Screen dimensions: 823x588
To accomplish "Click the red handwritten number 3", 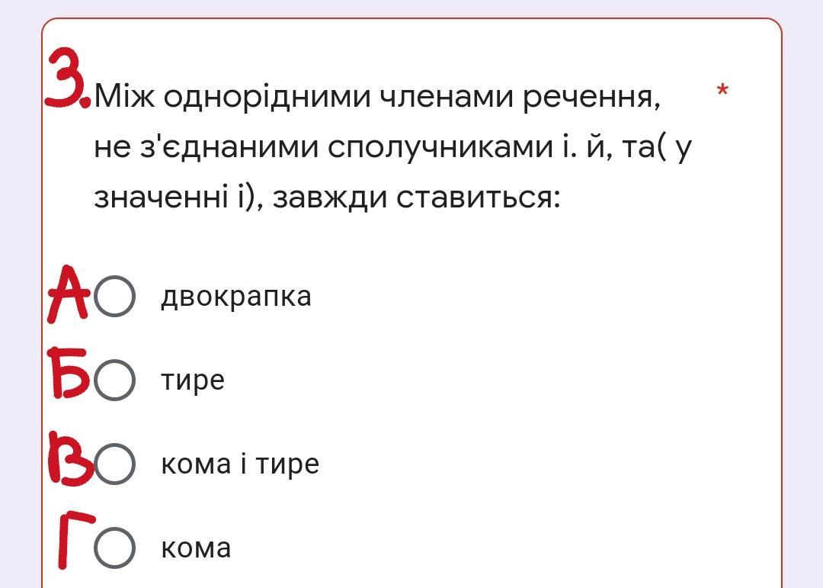I will (x=67, y=79).
